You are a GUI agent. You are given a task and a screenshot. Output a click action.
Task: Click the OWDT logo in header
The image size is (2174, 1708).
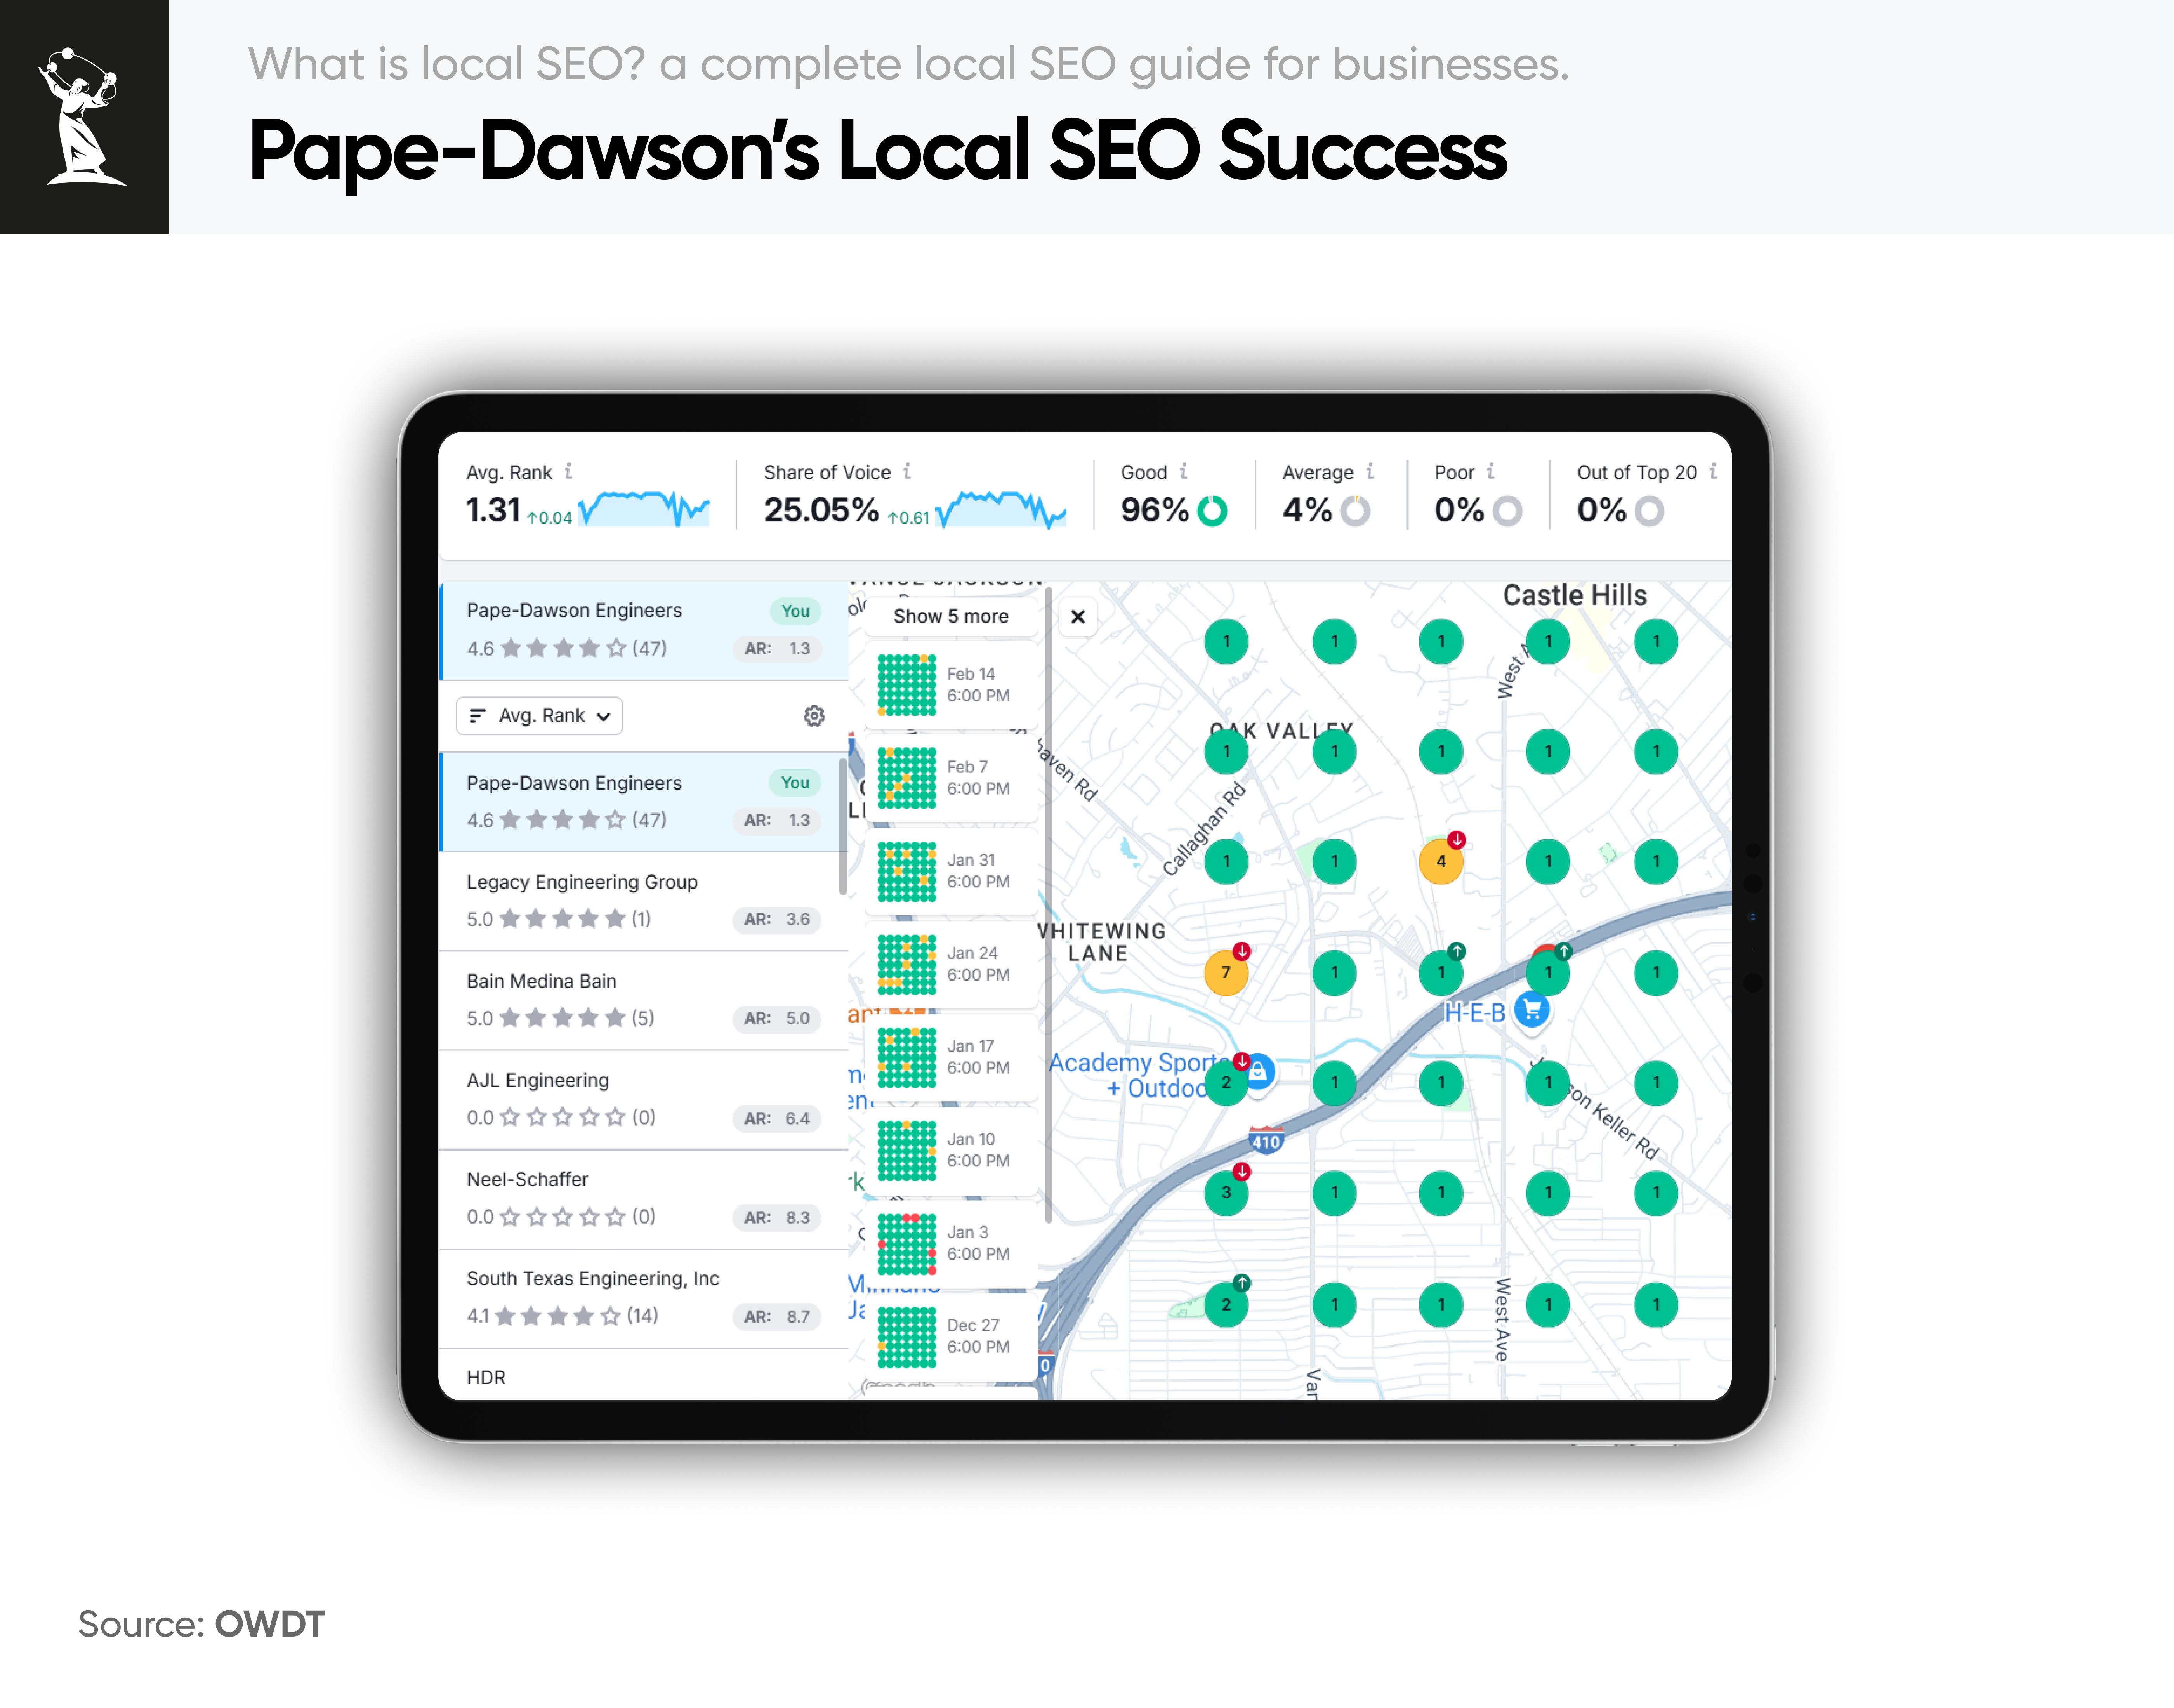[x=83, y=116]
